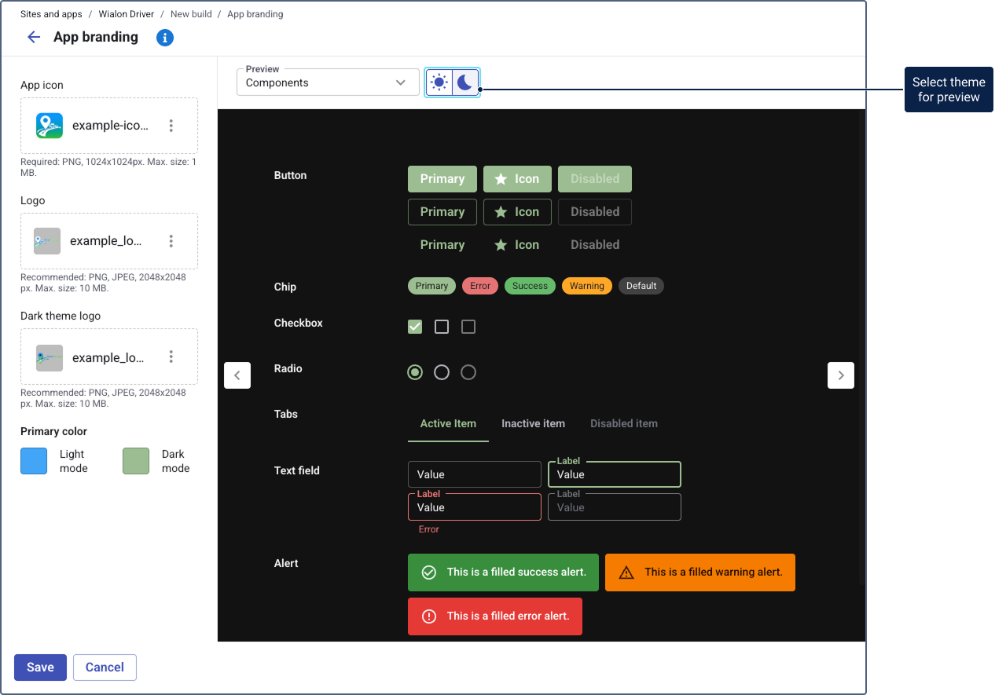
Task: Click the text-only Primary button
Action: click(442, 245)
